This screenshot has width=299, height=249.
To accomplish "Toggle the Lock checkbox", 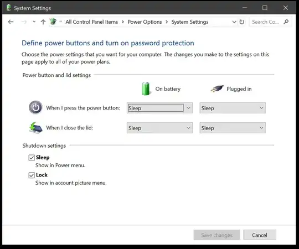I will pyautogui.click(x=32, y=175).
